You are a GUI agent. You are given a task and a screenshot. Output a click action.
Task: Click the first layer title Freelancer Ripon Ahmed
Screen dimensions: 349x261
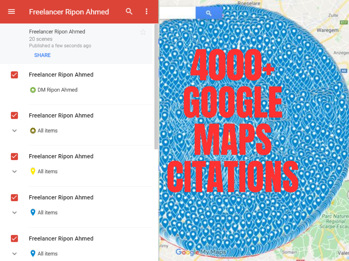pyautogui.click(x=61, y=75)
